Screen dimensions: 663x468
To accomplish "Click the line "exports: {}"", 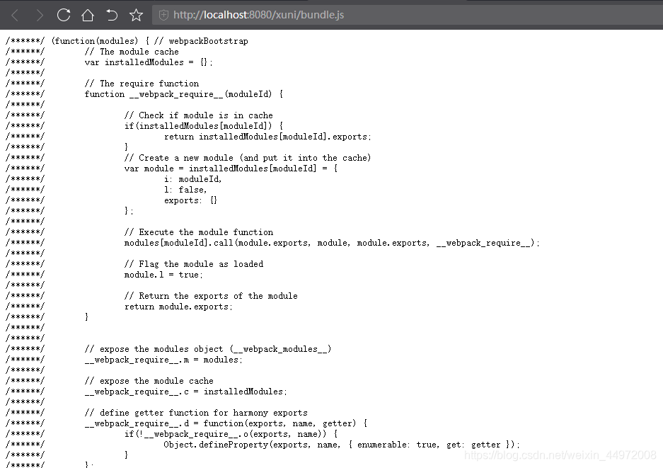I will pyautogui.click(x=191, y=200).
